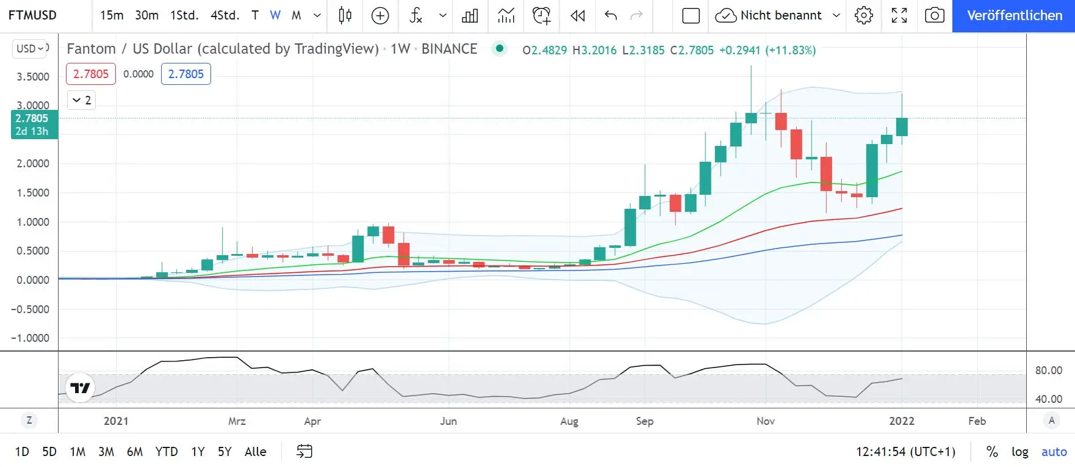Expand the Nicht benannt layout dropdown arrow
Image resolution: width=1075 pixels, height=467 pixels.
click(x=836, y=15)
